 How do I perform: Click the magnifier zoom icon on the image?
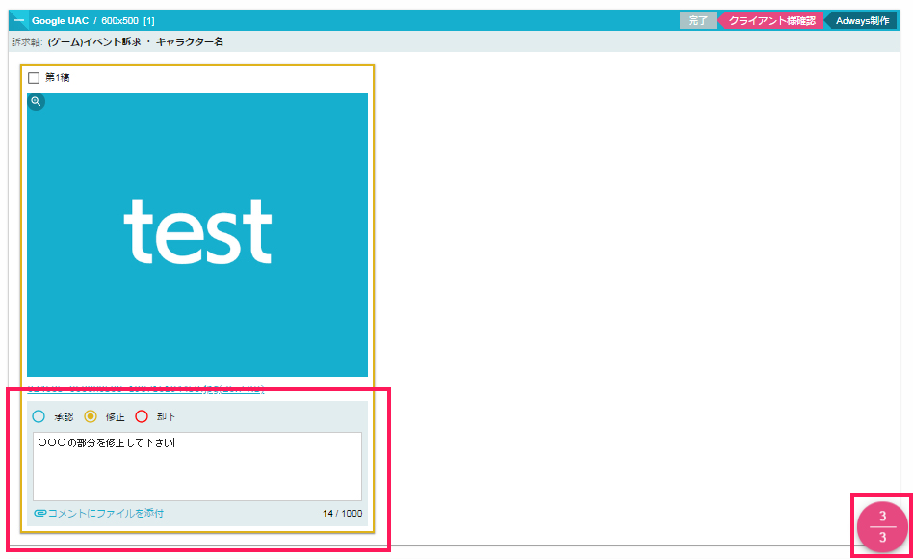pos(36,101)
